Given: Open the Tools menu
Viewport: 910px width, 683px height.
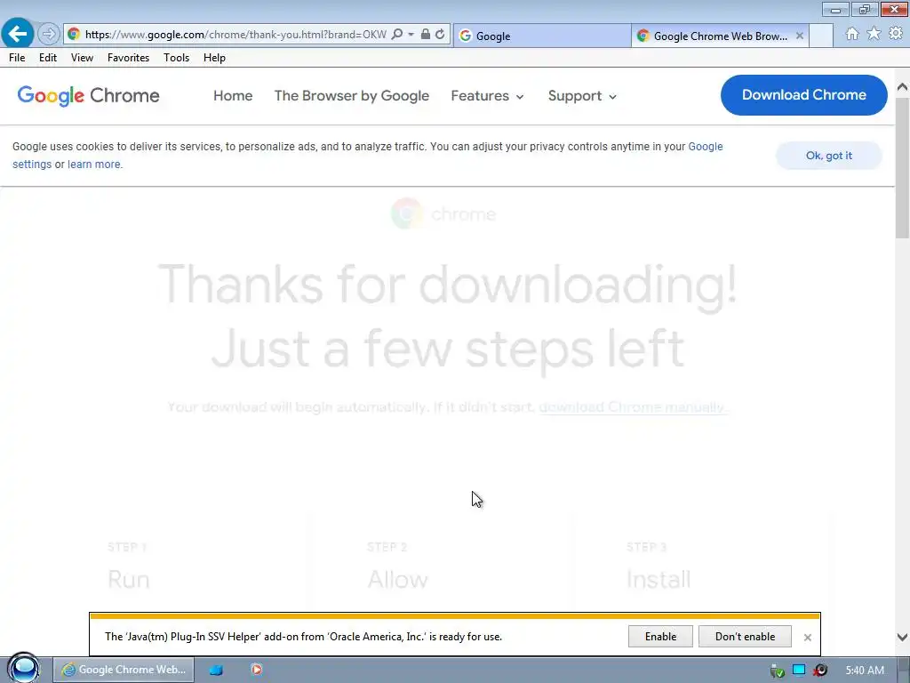Looking at the screenshot, I should coord(177,58).
